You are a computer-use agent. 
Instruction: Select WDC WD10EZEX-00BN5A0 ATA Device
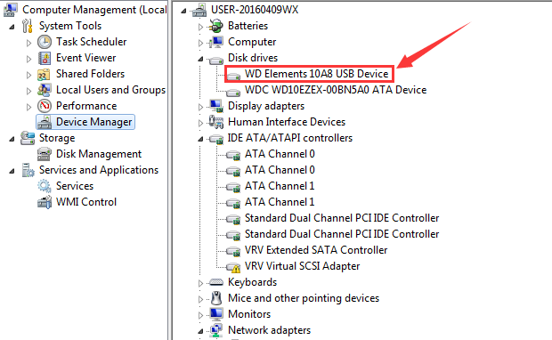(x=336, y=90)
